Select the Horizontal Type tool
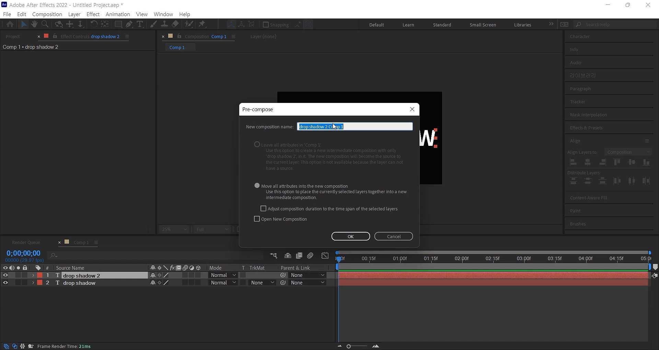The width and height of the screenshot is (659, 350). [140, 24]
